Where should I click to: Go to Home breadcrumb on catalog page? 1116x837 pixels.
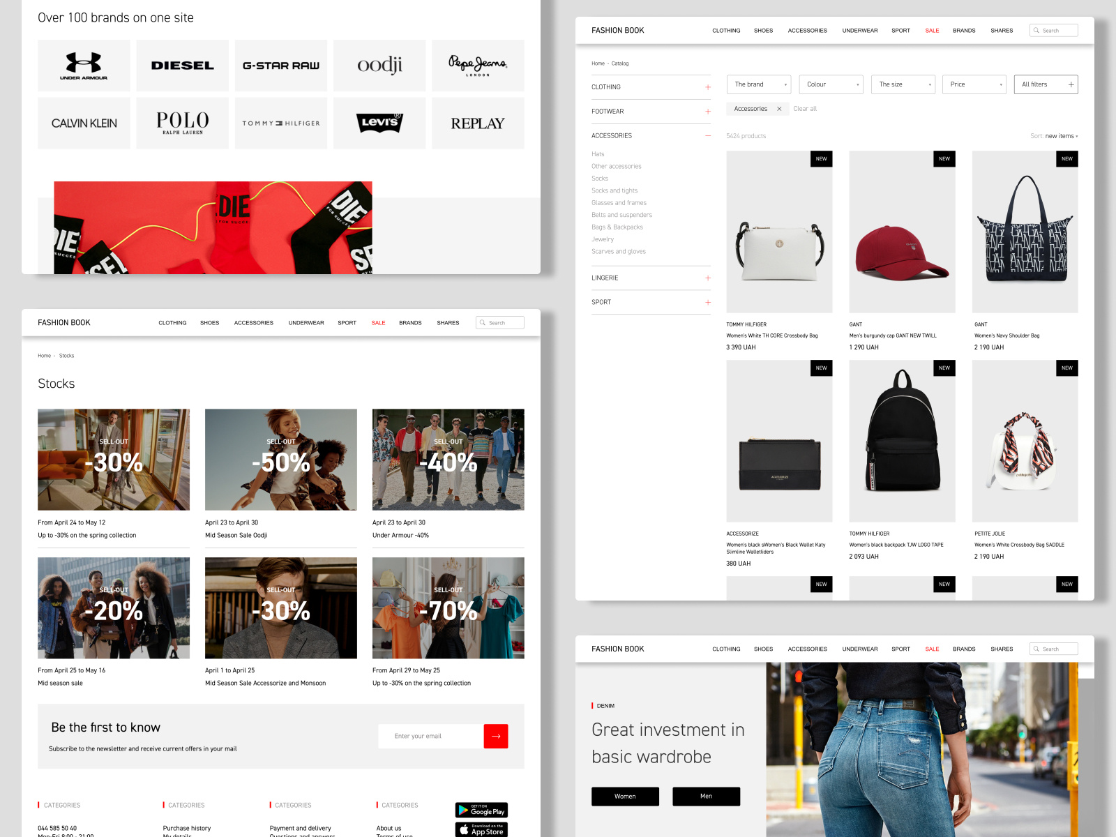(x=598, y=63)
